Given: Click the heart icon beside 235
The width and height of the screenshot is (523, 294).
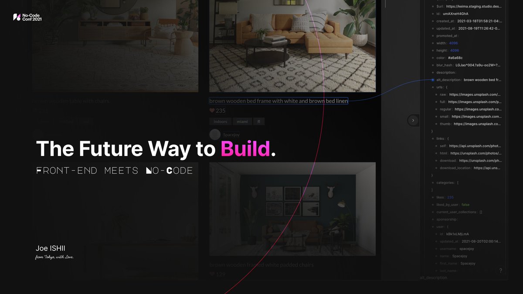Looking at the screenshot, I should coord(212,111).
